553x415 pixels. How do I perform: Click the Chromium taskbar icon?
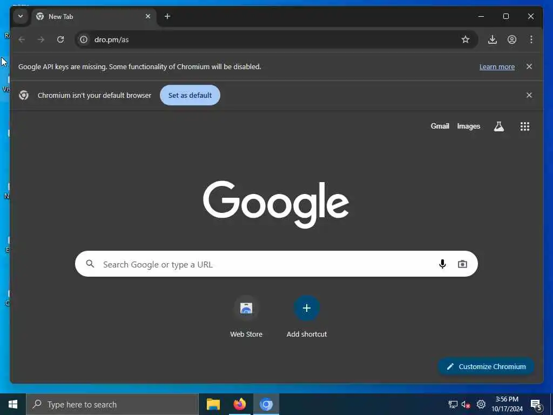[x=266, y=404]
